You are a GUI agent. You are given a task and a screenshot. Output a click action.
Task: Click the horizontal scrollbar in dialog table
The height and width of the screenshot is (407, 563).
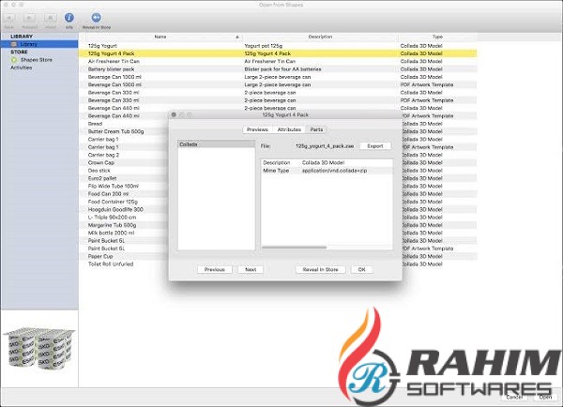pyautogui.click(x=295, y=248)
